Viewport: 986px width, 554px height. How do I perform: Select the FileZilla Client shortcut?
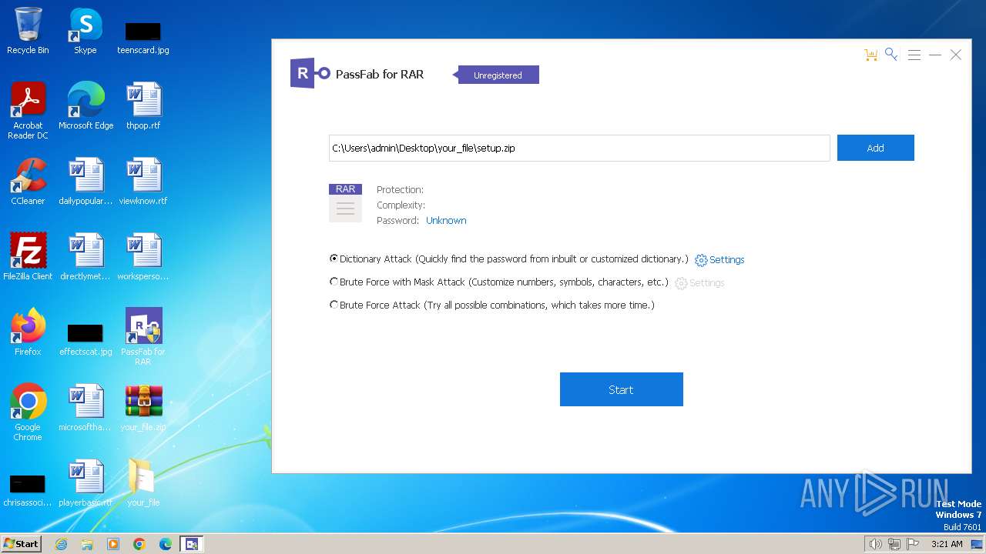click(x=28, y=257)
